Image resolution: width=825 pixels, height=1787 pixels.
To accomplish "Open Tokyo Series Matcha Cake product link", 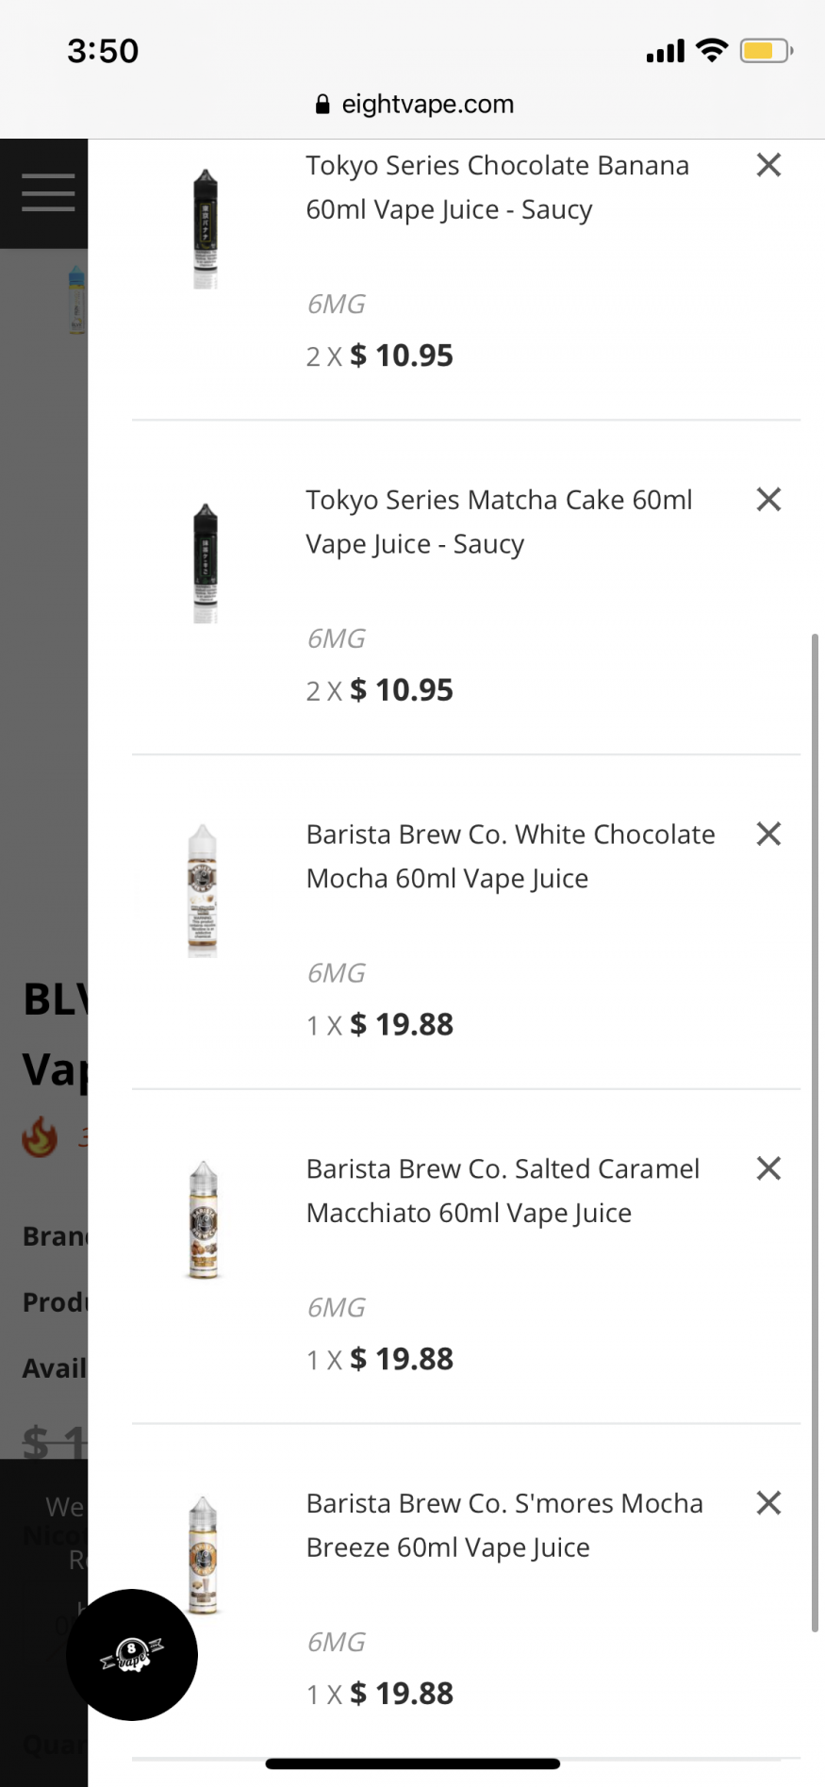I will 499,521.
